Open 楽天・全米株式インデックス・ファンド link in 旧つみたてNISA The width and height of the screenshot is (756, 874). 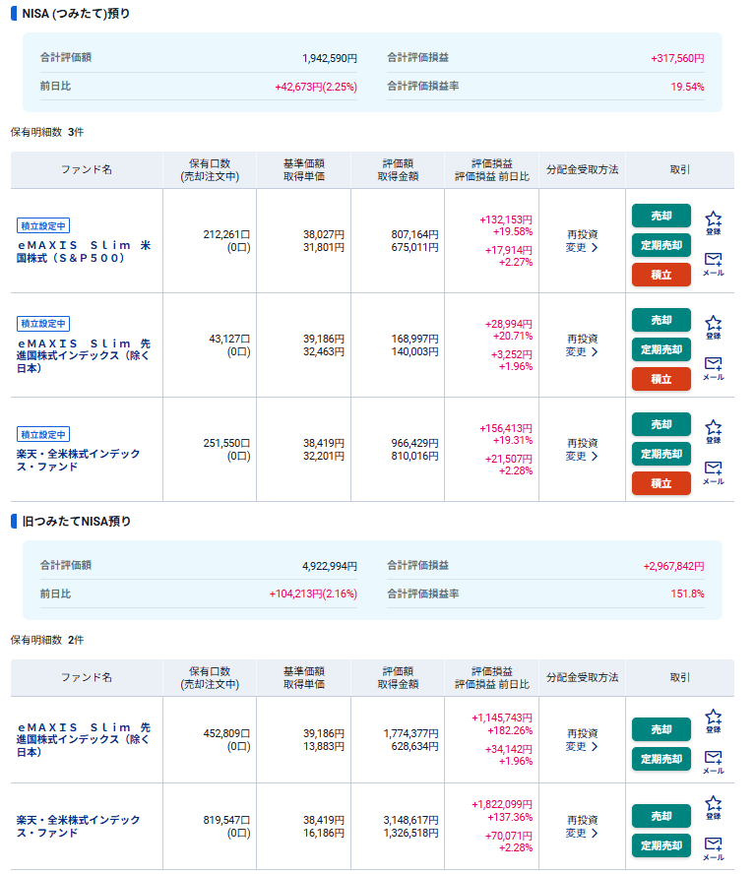(79, 826)
